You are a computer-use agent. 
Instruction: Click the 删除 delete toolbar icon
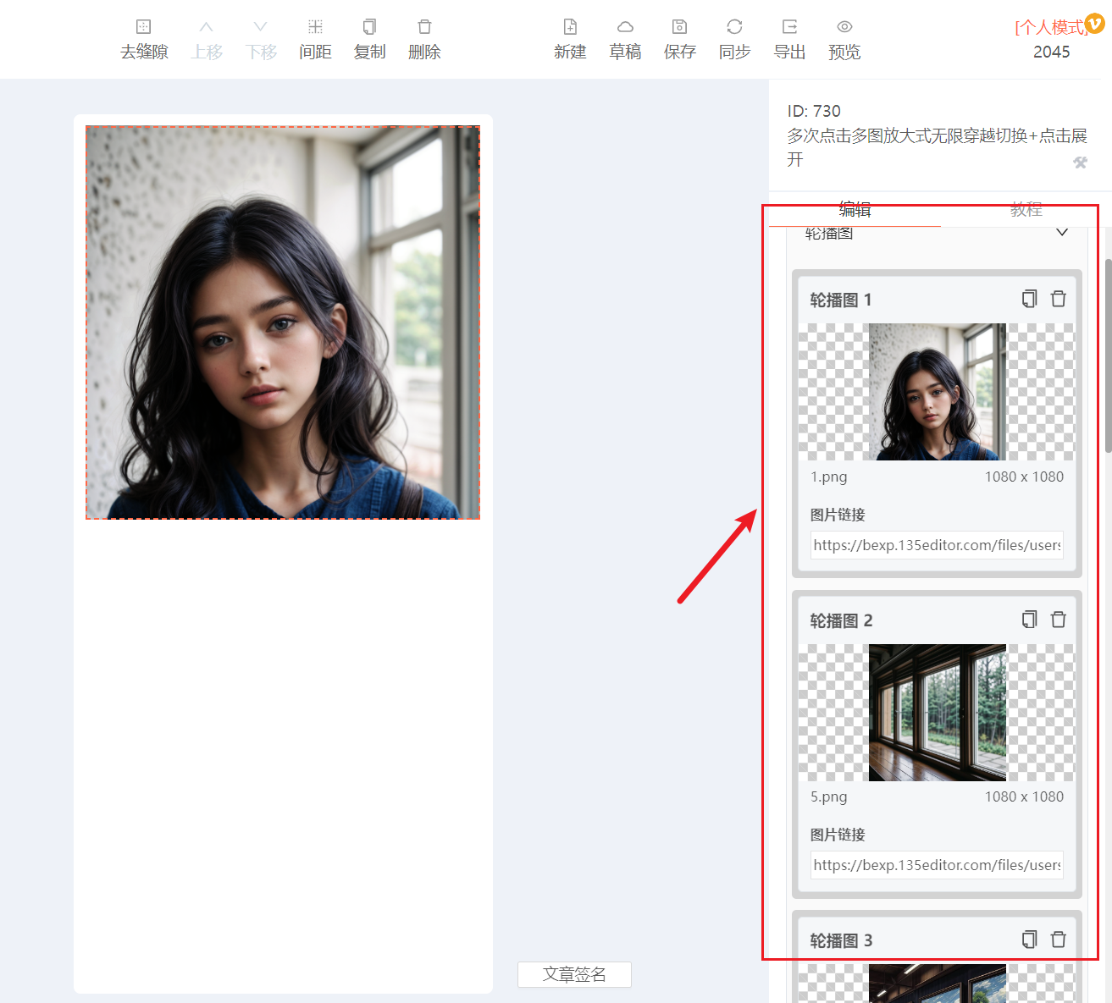tap(424, 27)
